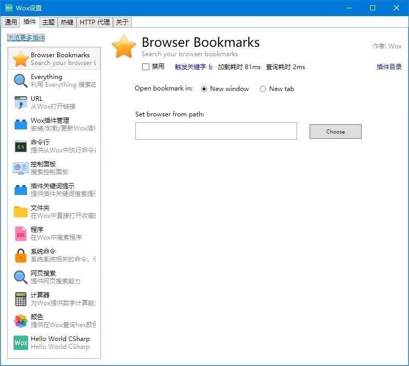Select the 插件关键词提示 plugin title text
The image size is (409, 366).
(53, 186)
